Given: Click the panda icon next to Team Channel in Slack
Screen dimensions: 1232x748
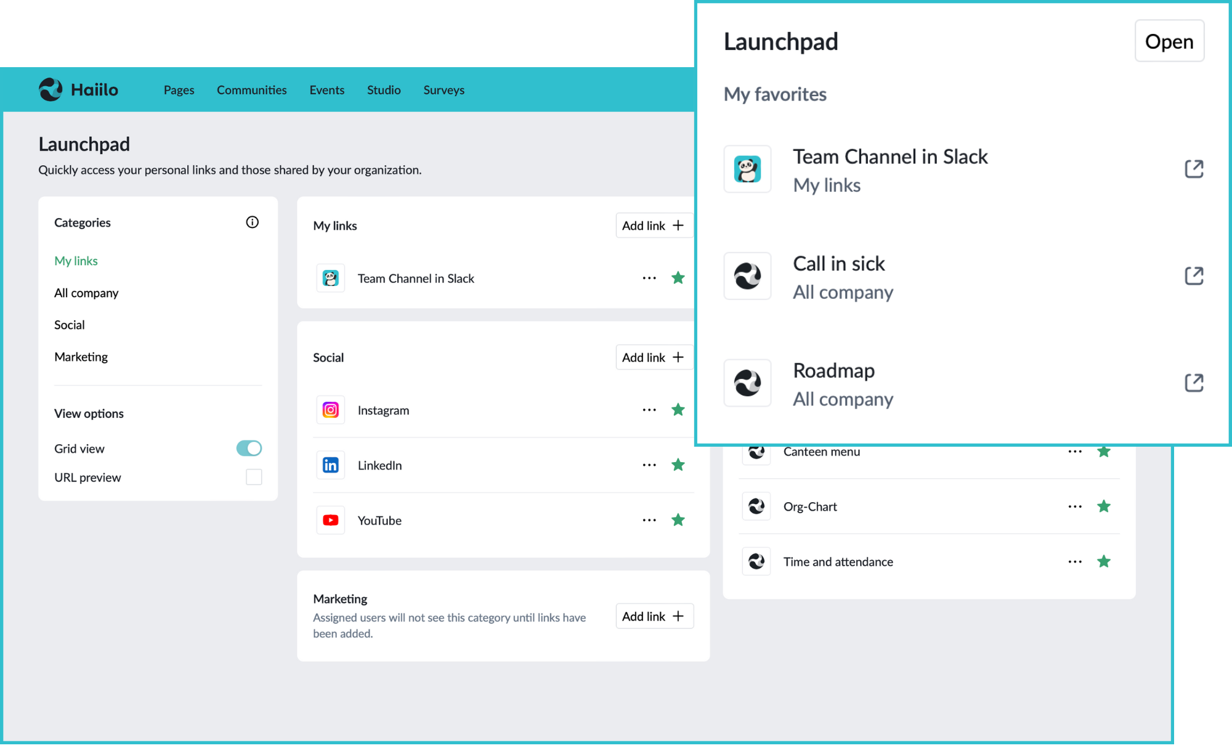Looking at the screenshot, I should pos(330,278).
